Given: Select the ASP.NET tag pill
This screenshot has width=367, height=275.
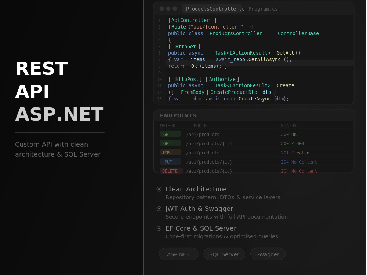Looking at the screenshot, I should click(178, 254).
